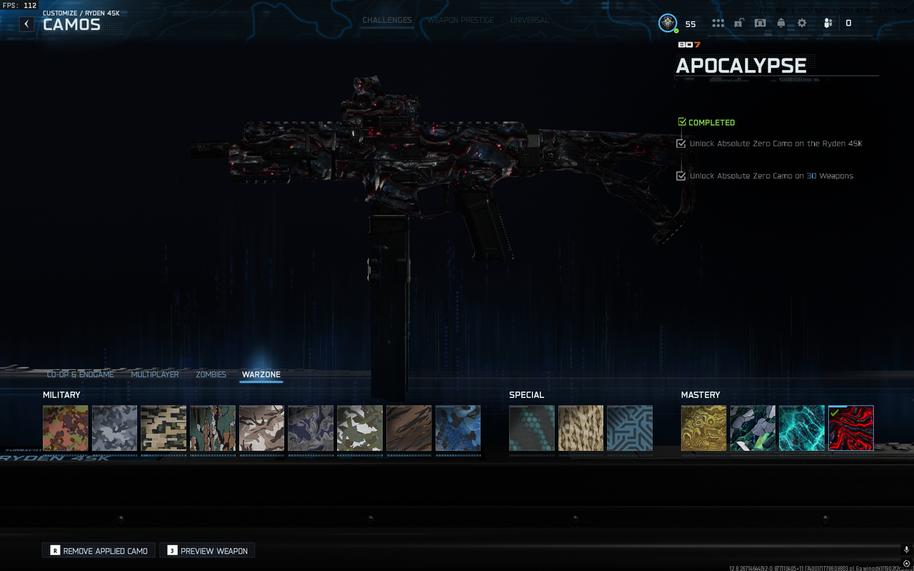Select the eighth brown-striped Military camo
Screen dimensions: 914x571
(409, 428)
